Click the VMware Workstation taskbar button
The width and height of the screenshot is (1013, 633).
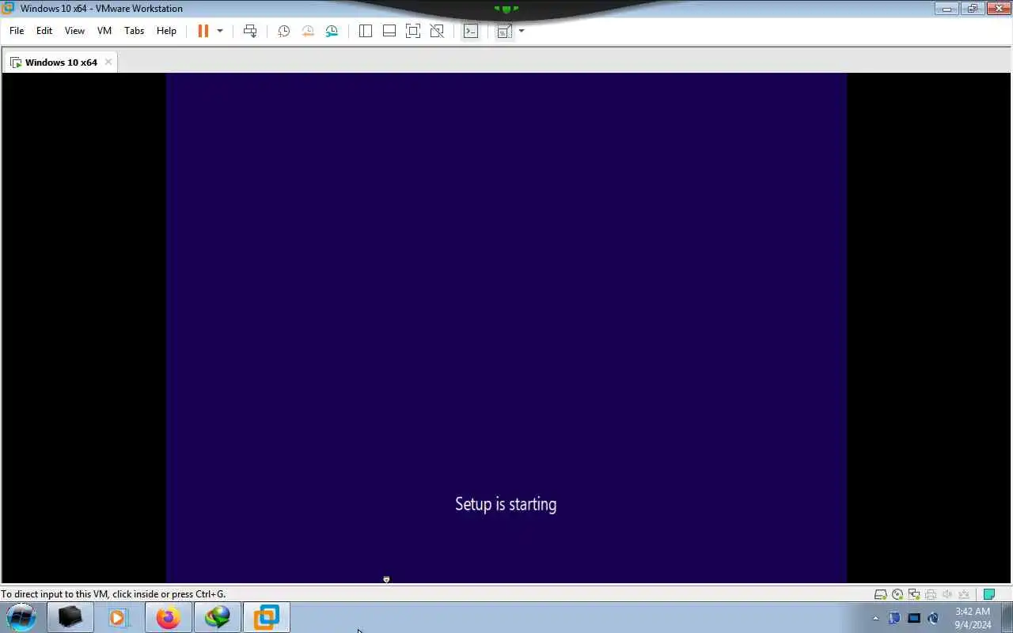[x=266, y=617]
